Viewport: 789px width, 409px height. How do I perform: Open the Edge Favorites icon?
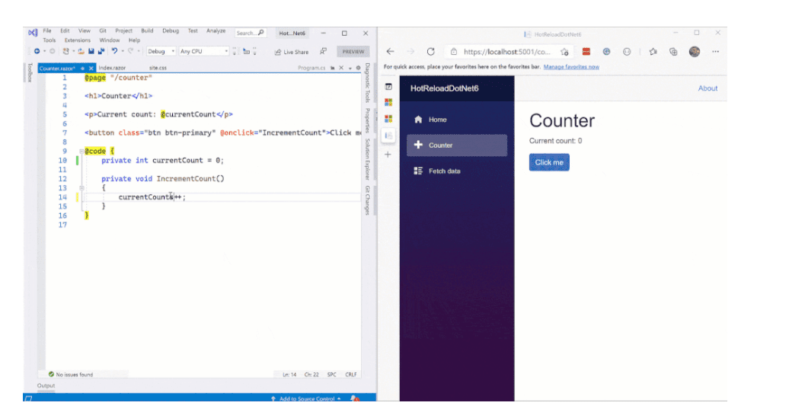[x=653, y=51]
